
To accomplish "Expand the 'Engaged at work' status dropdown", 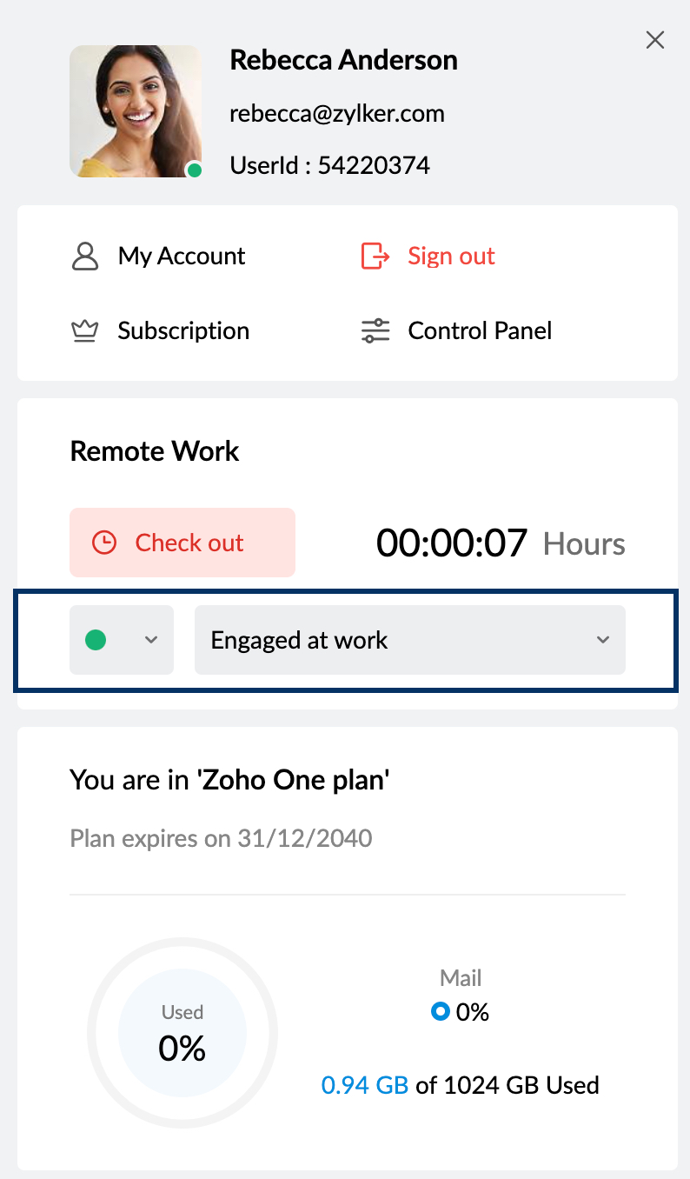I will 409,640.
